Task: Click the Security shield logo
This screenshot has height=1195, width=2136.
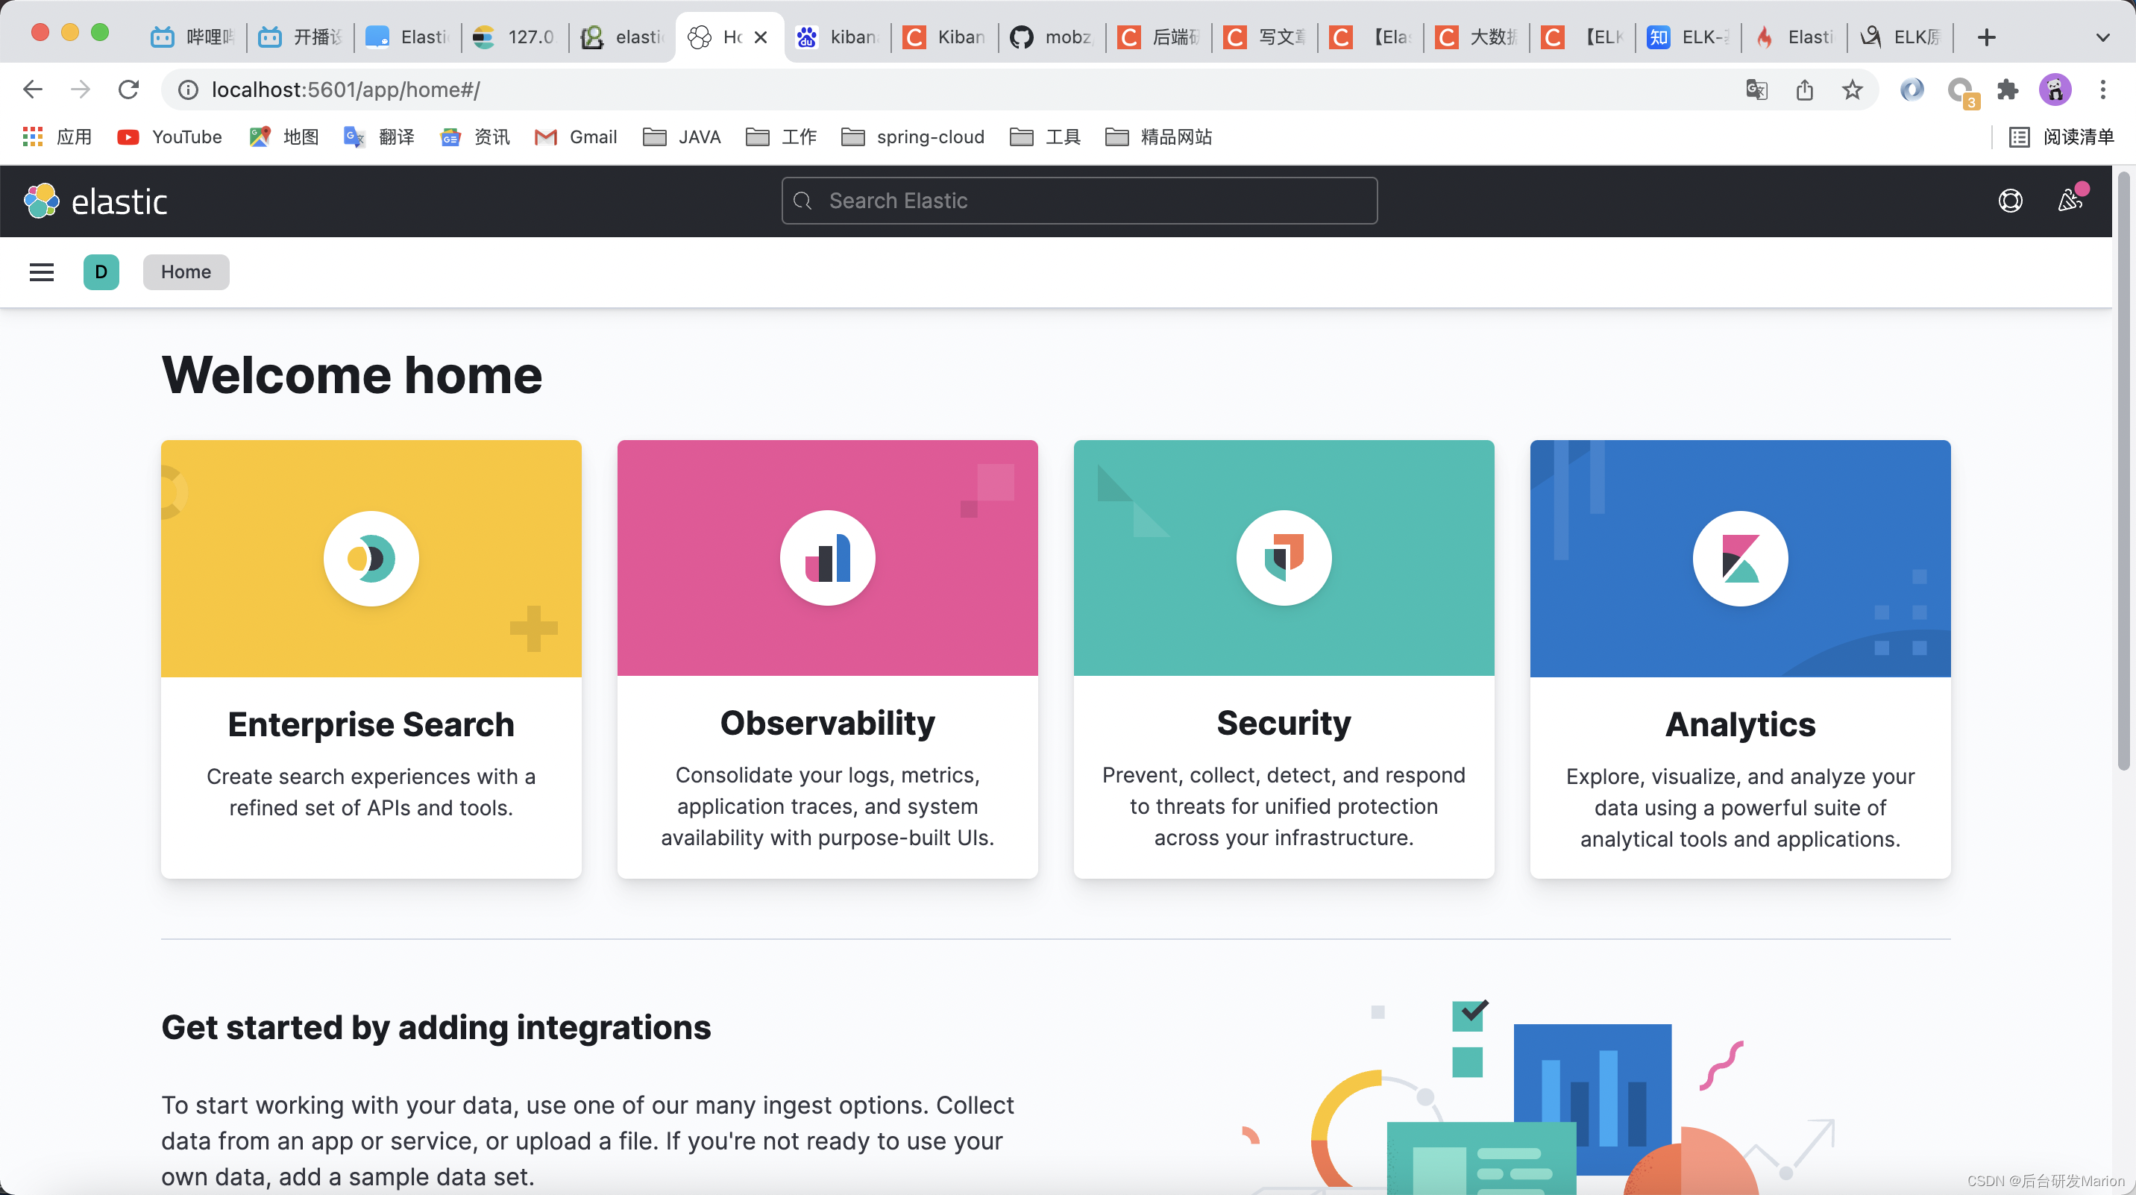Action: [x=1284, y=558]
